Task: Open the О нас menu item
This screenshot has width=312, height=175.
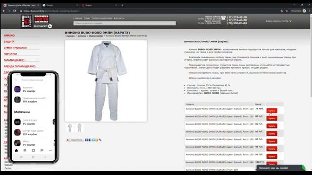Action: pyautogui.click(x=87, y=18)
